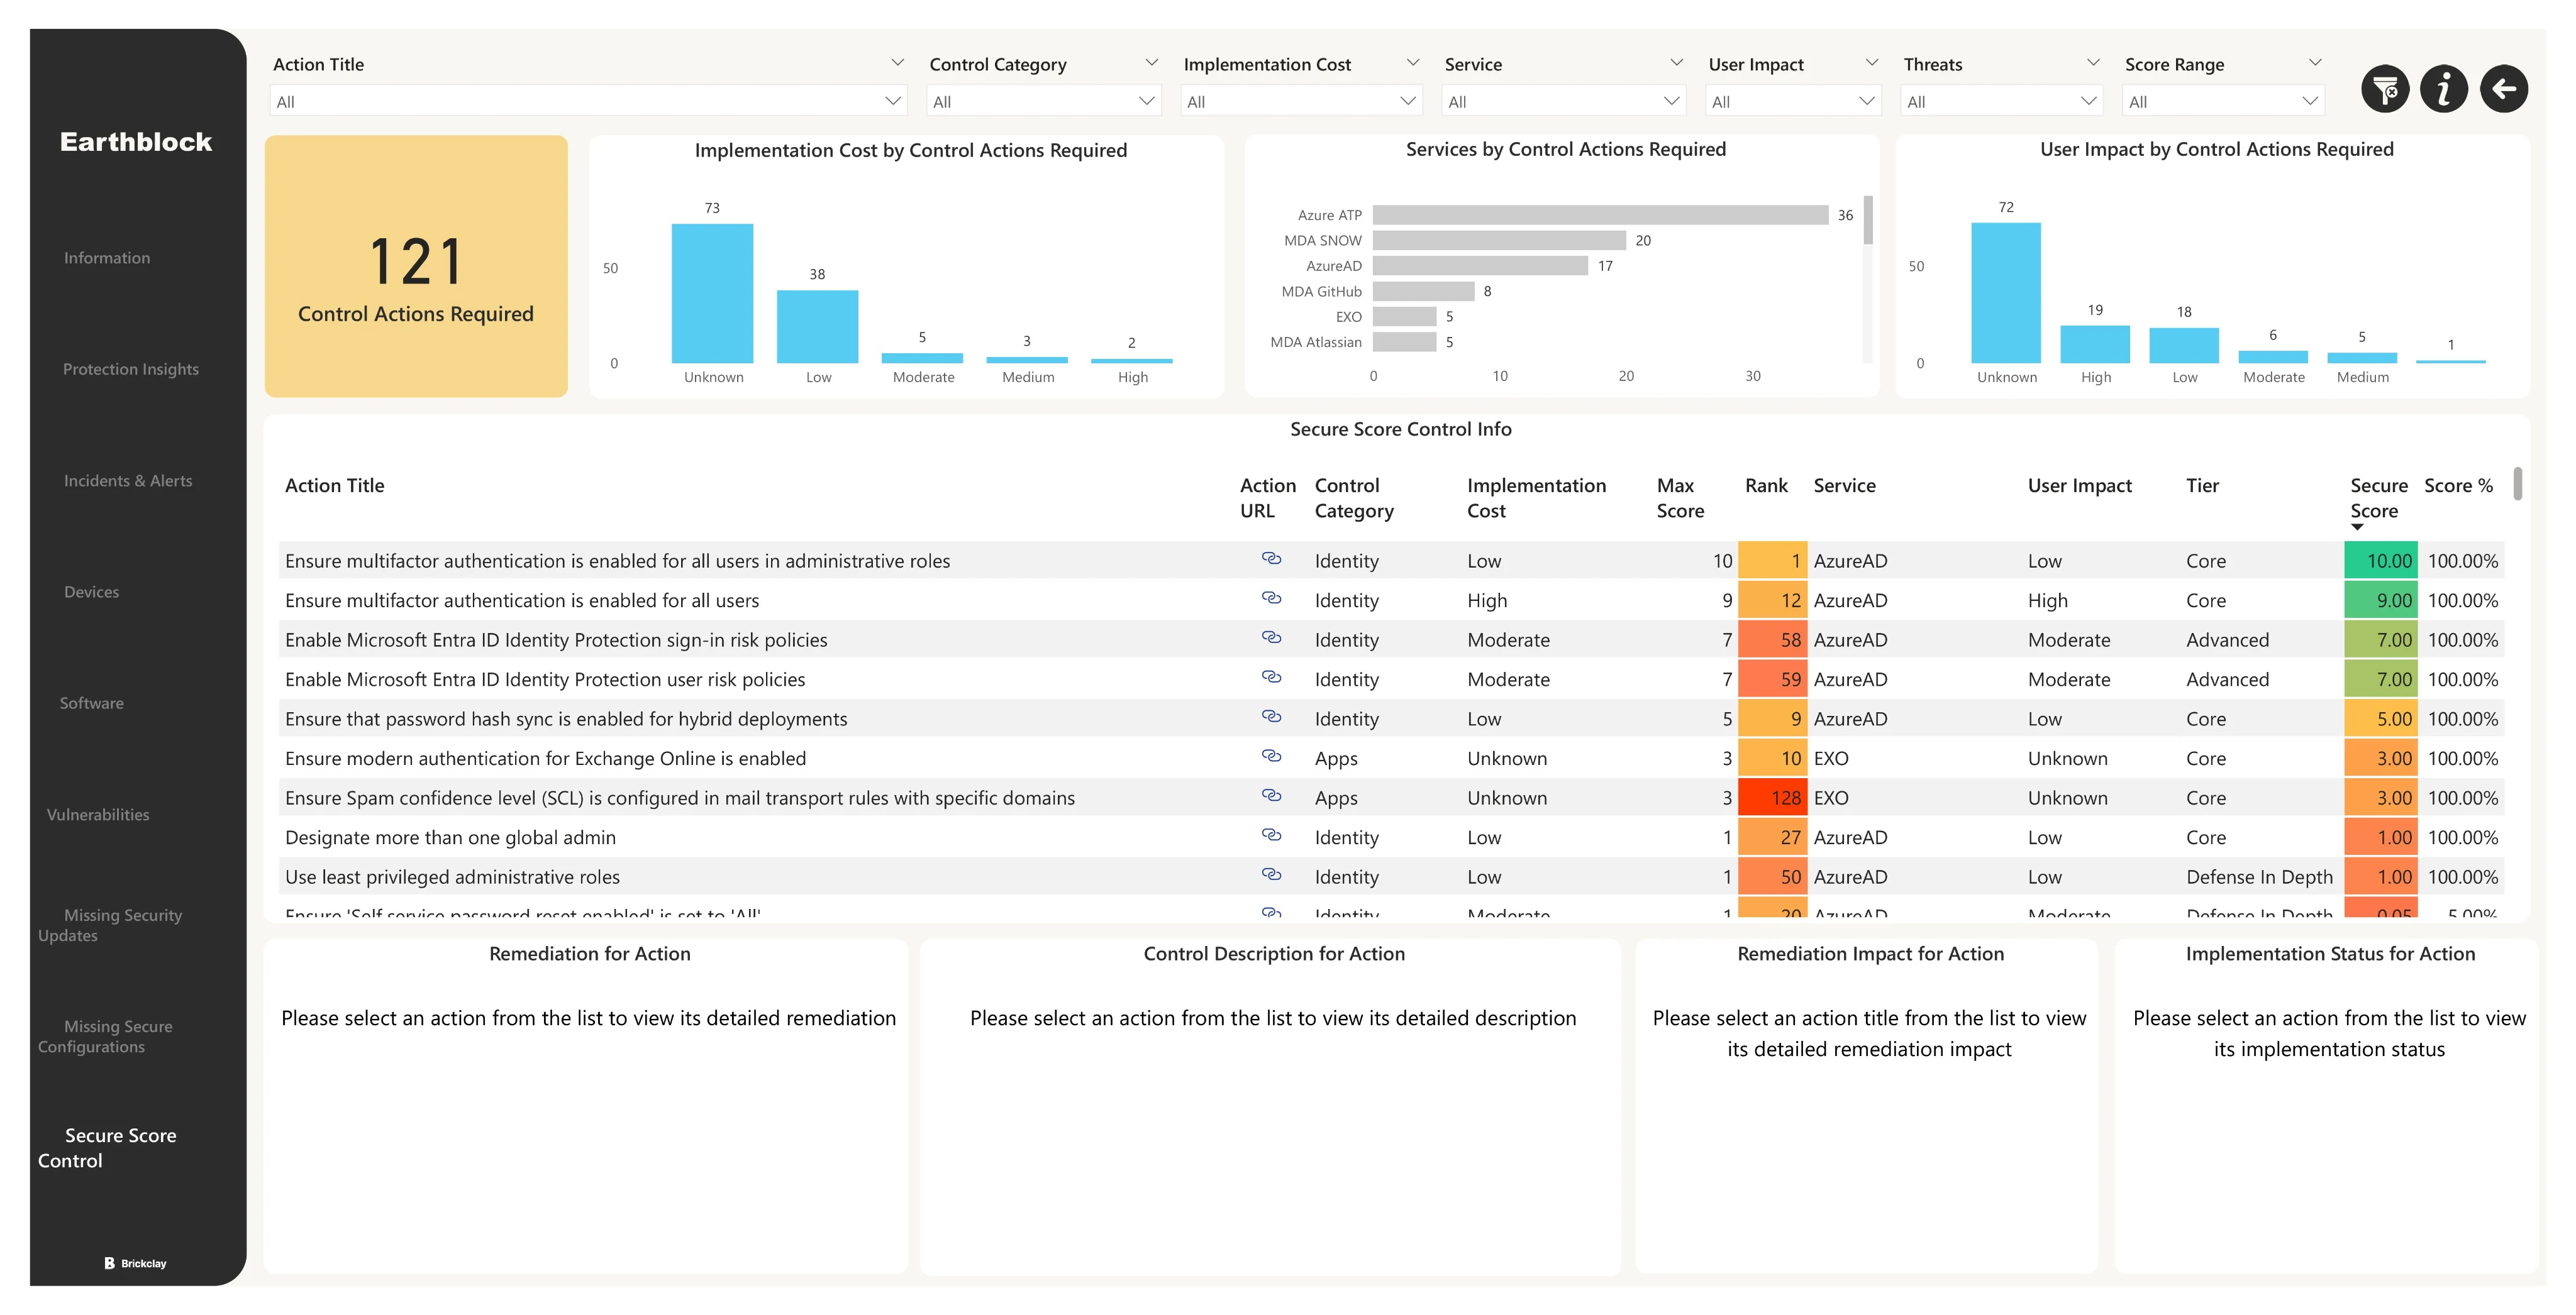The width and height of the screenshot is (2576, 1315).
Task: Click the back arrow icon
Action: (2504, 90)
